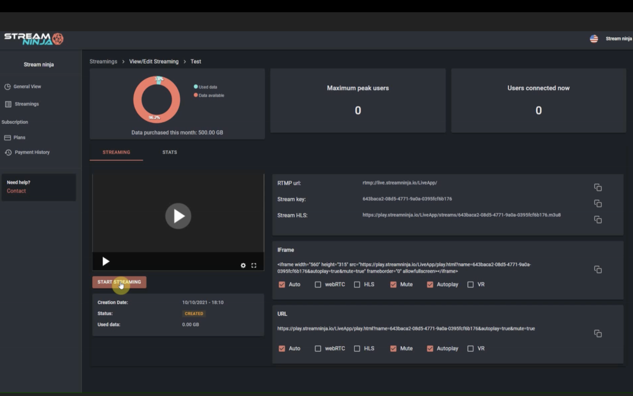The height and width of the screenshot is (396, 633).
Task: Click the Maximum peak users card
Action: pos(358,100)
